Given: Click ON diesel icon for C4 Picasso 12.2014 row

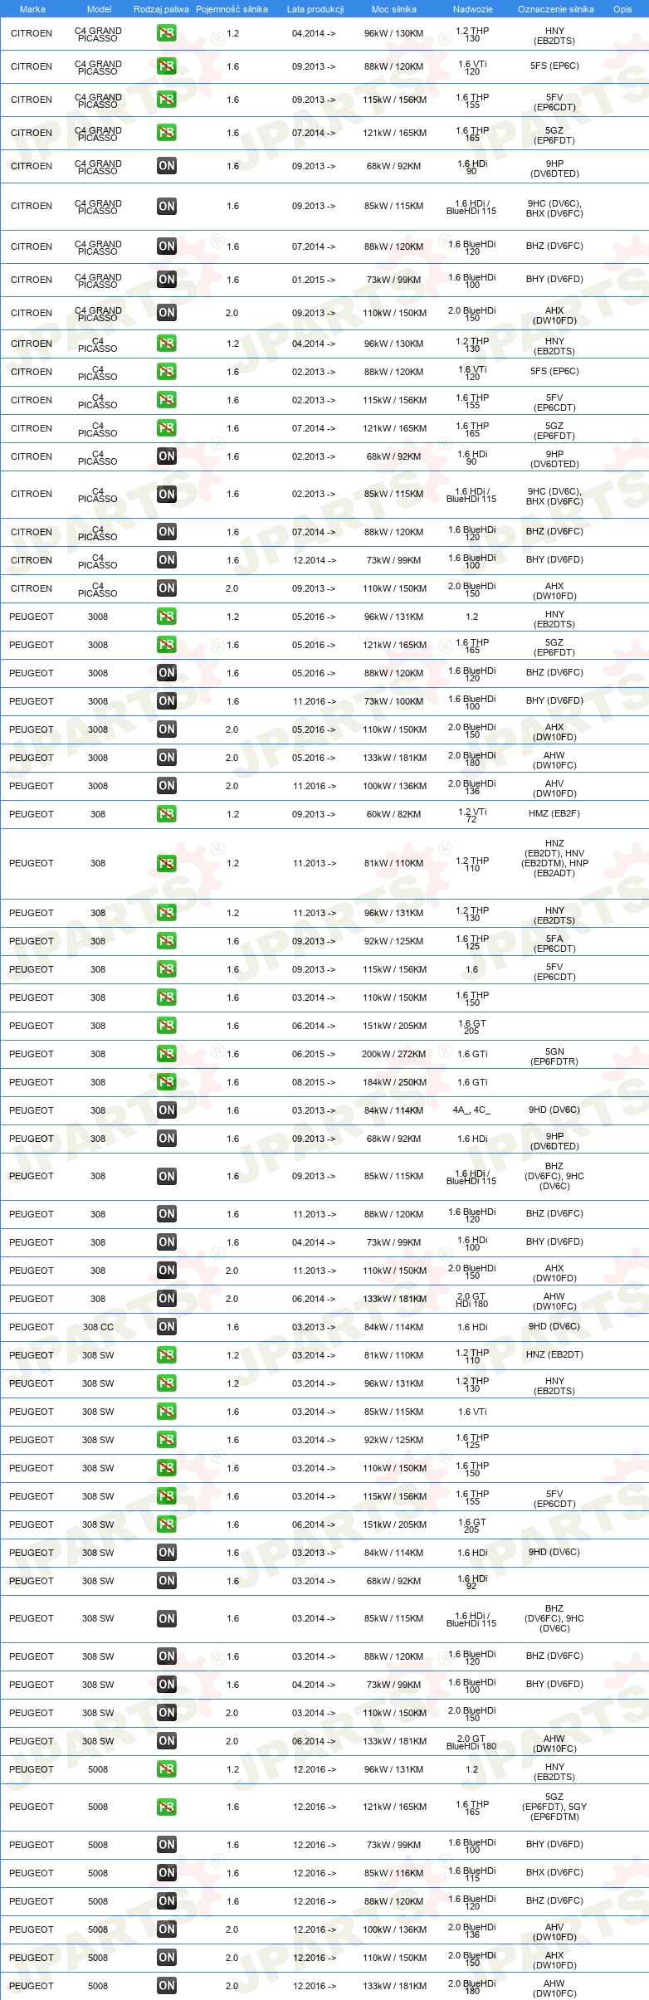Looking at the screenshot, I should (167, 560).
